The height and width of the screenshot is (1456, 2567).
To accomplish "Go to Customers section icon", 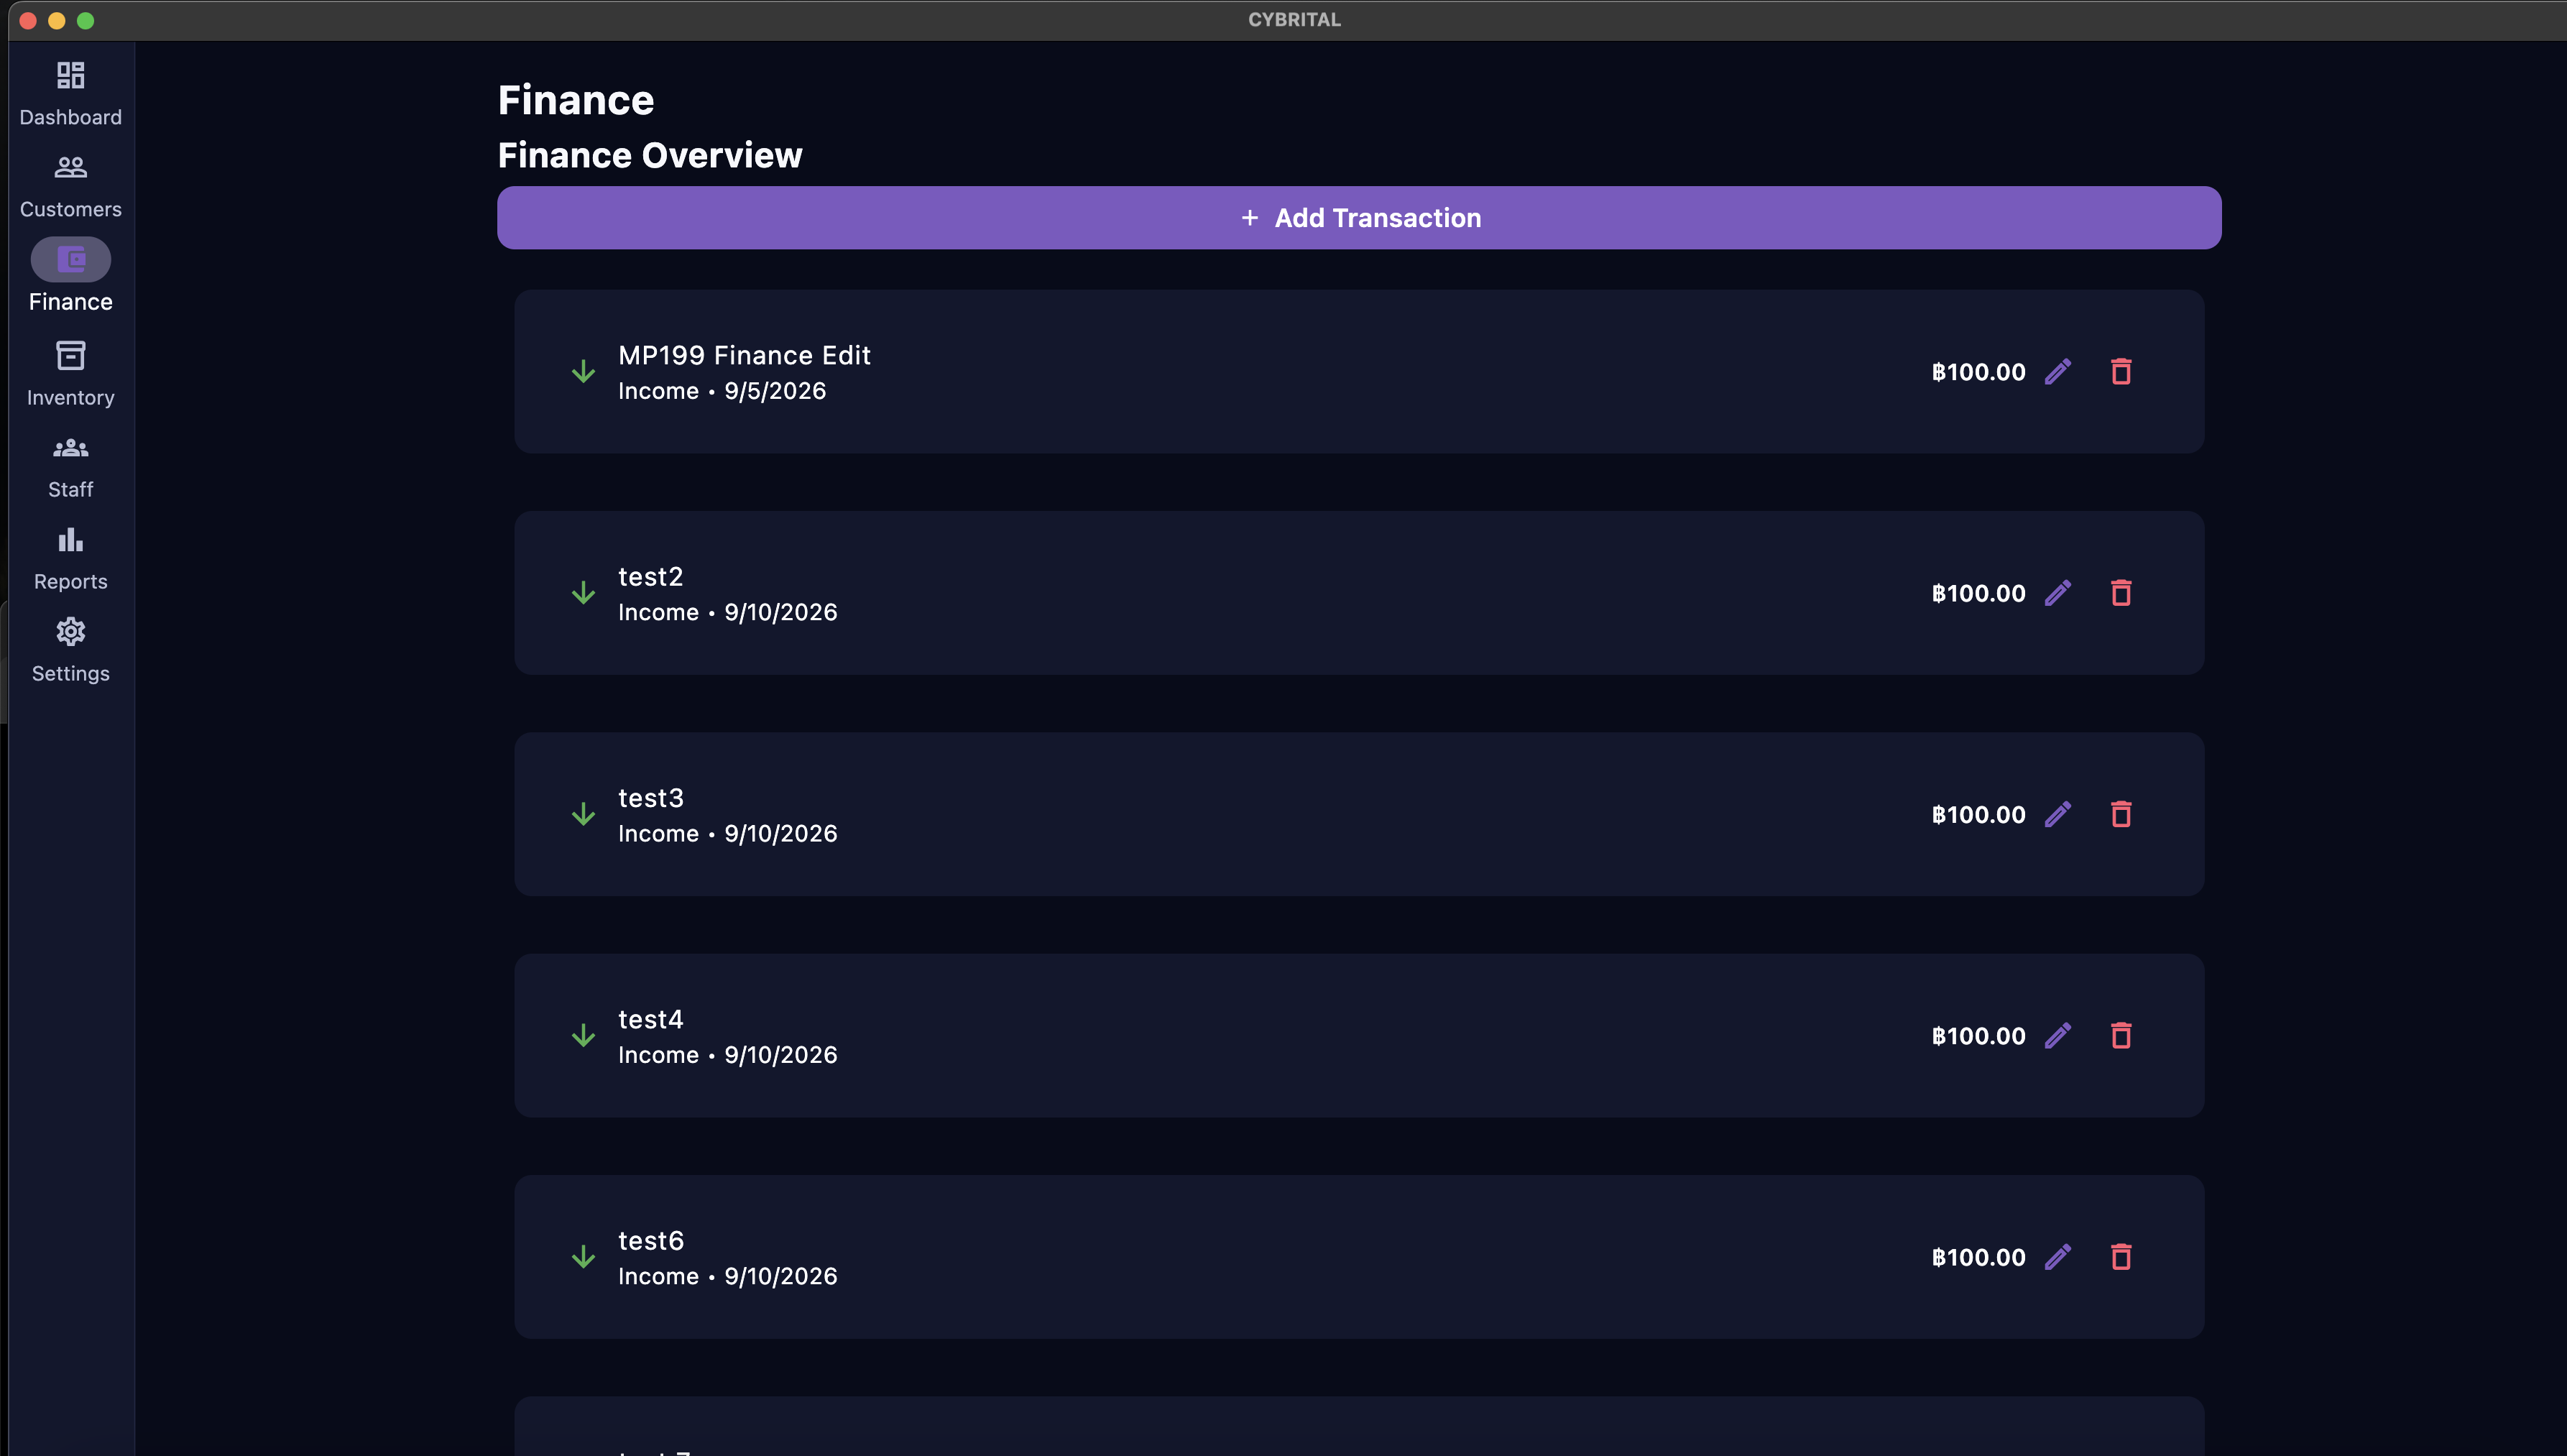I will [x=70, y=167].
